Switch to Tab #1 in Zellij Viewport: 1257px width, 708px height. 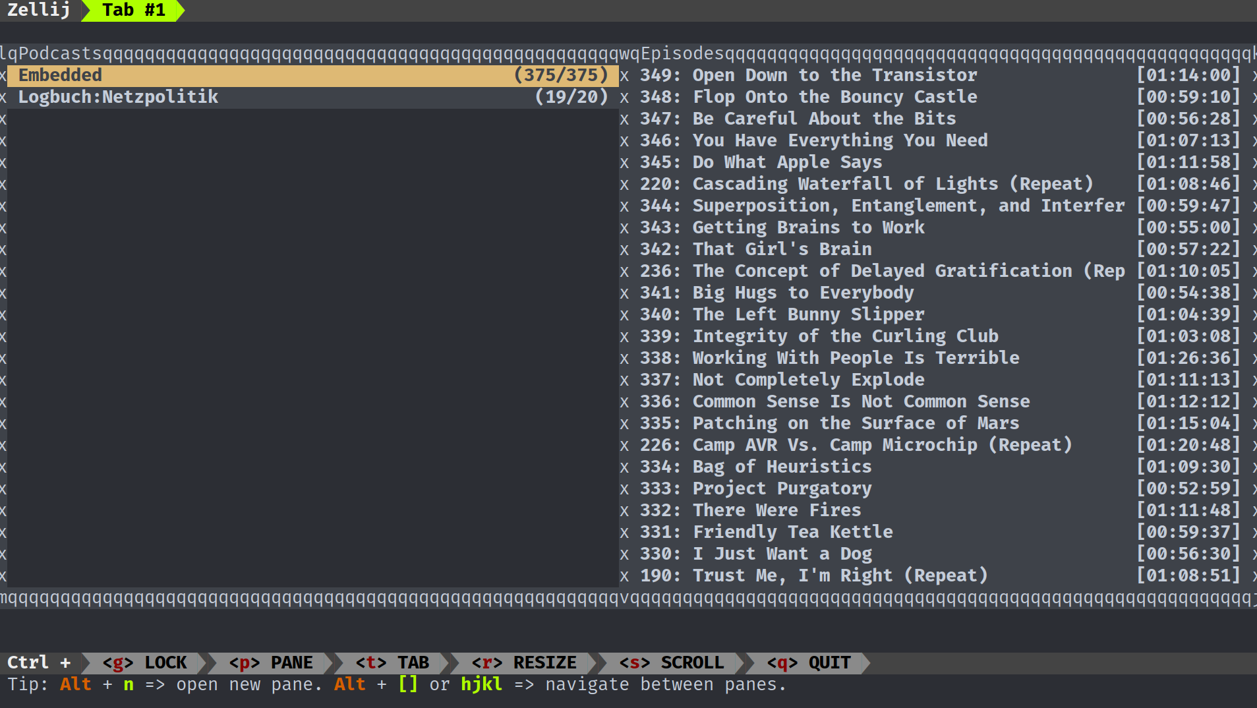[133, 11]
